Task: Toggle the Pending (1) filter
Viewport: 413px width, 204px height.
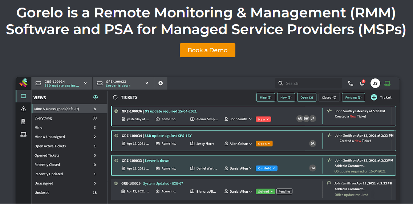Action: [353, 97]
